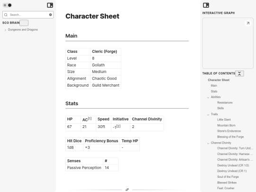Go to Channel Divinity: Turn Undead entry
Viewport: 256px width, 192px height.
(235, 148)
